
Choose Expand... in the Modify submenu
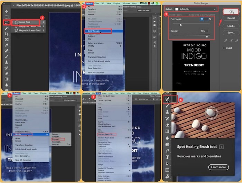tap(56, 139)
